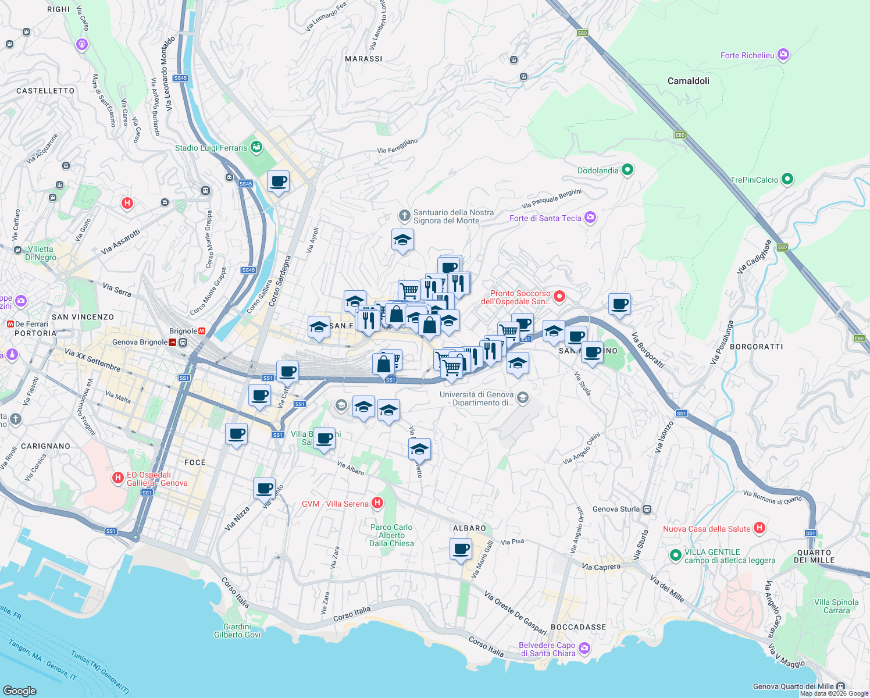Click the CARIGNANO neighborhood label
Image resolution: width=870 pixels, height=698 pixels.
click(46, 446)
